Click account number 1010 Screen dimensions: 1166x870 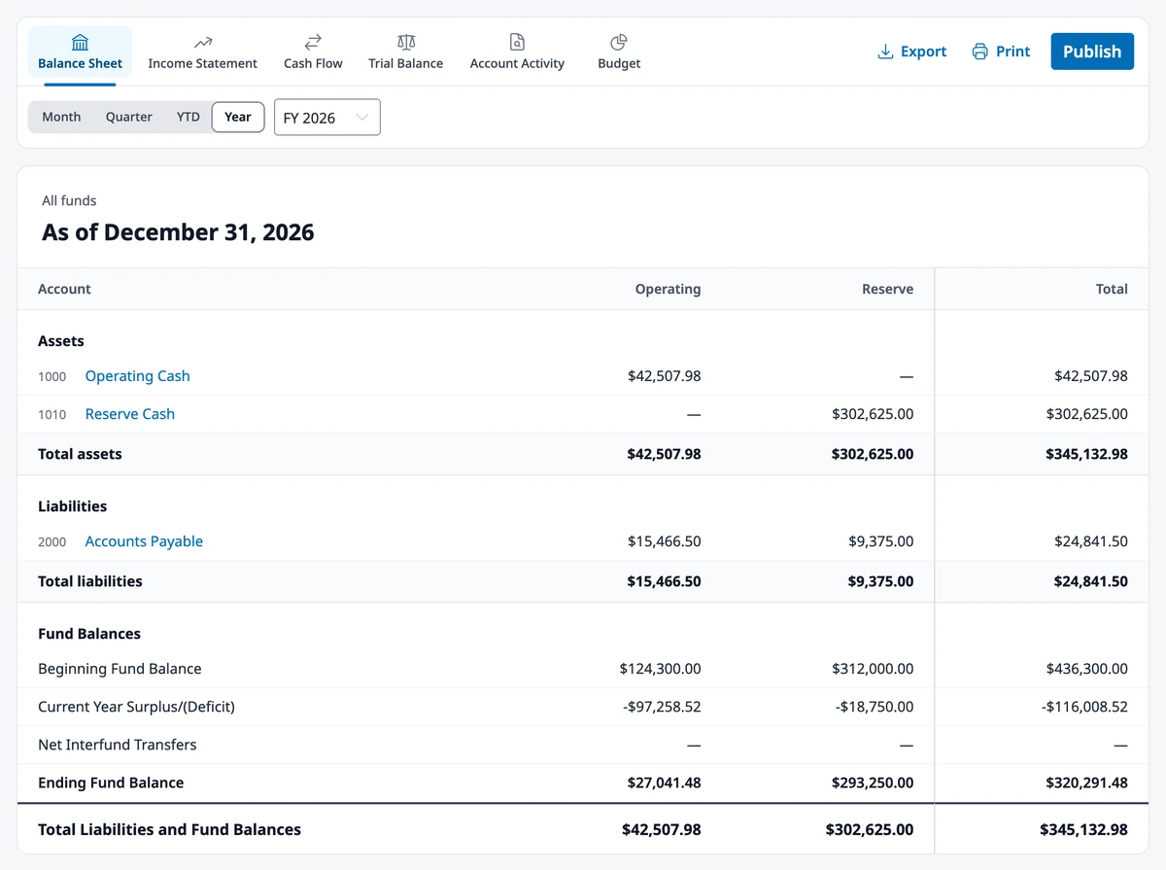52,414
